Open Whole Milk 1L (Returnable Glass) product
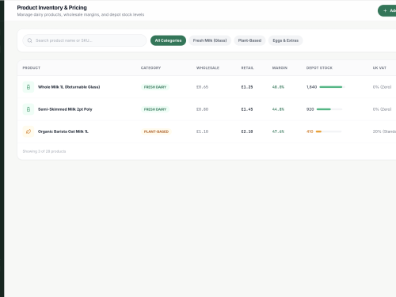396x297 pixels. click(69, 87)
